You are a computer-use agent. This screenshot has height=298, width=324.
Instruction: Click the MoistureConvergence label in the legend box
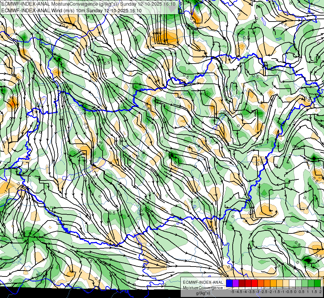click(203, 288)
